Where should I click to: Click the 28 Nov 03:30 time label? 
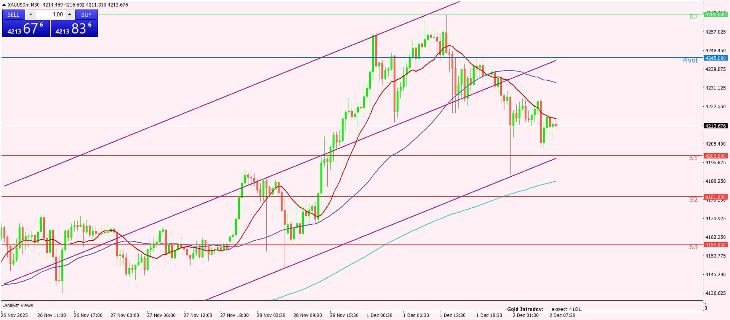[x=271, y=315]
